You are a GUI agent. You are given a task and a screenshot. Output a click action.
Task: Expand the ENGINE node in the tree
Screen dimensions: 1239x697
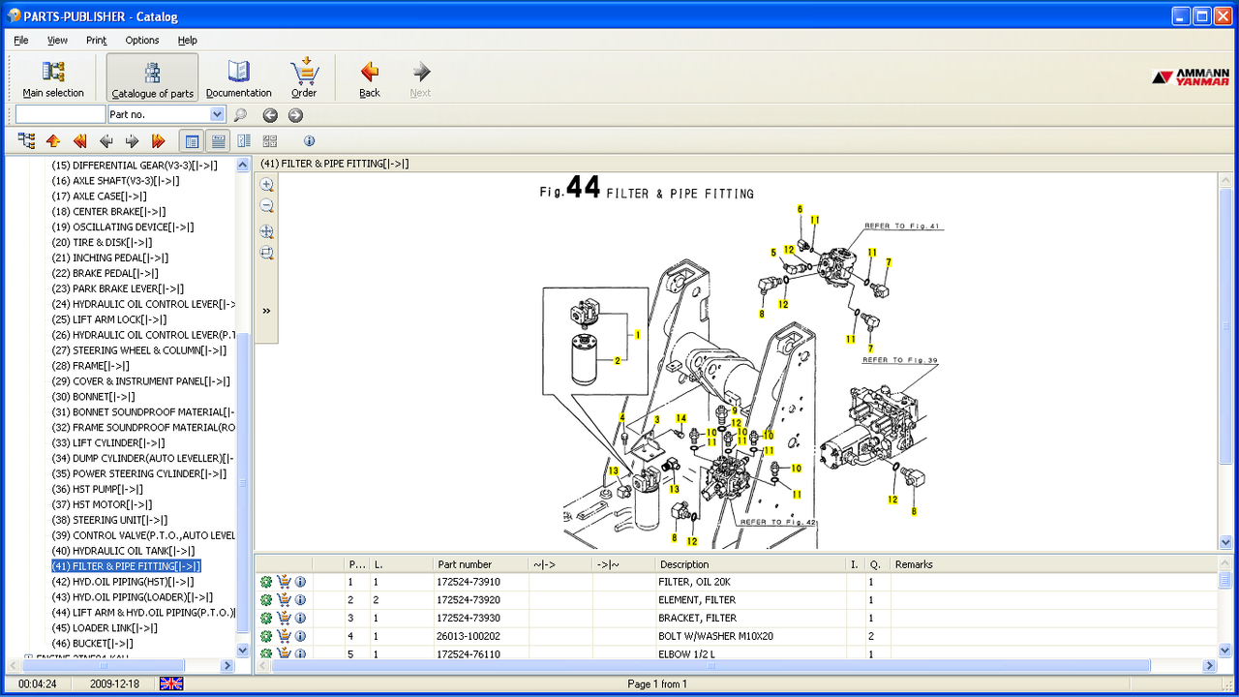[x=28, y=658]
